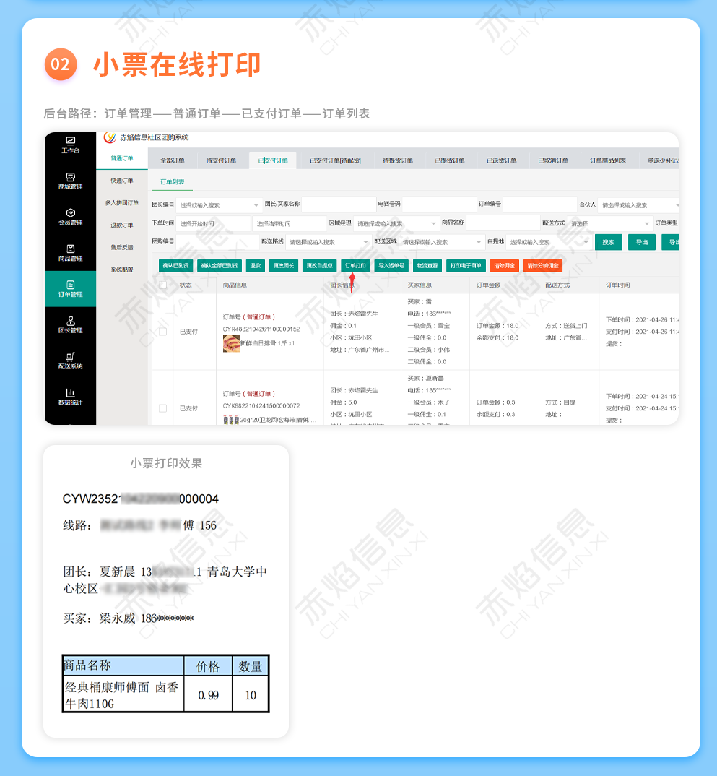Viewport: 717px width, 776px height.
Task: Open the 工作台 dashboard icon
Action: point(70,141)
